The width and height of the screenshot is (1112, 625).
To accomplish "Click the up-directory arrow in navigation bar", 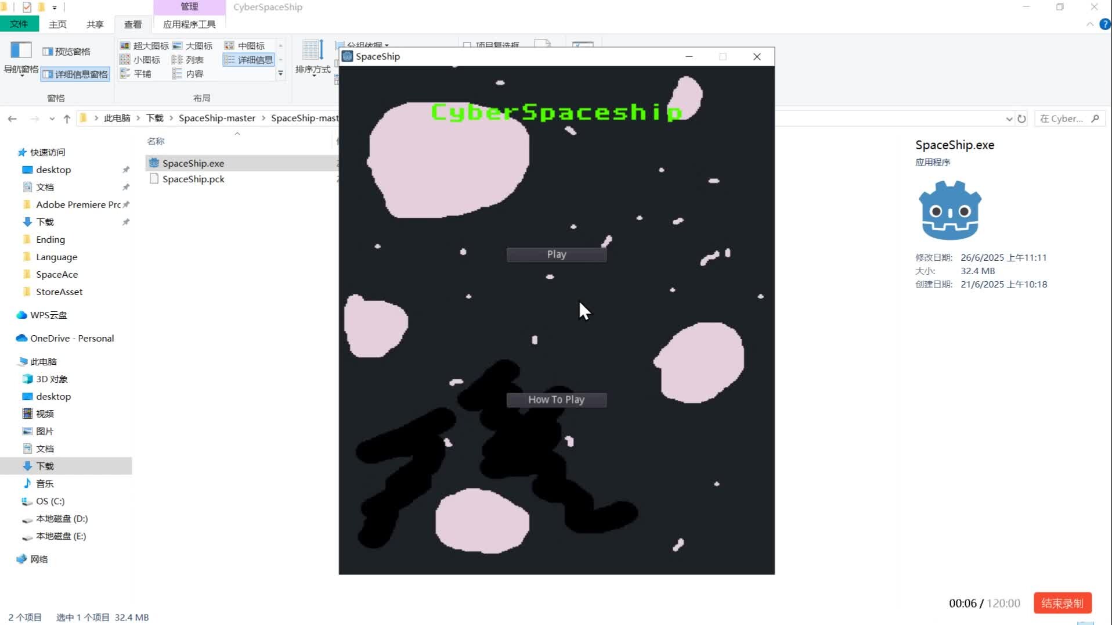I will (67, 118).
